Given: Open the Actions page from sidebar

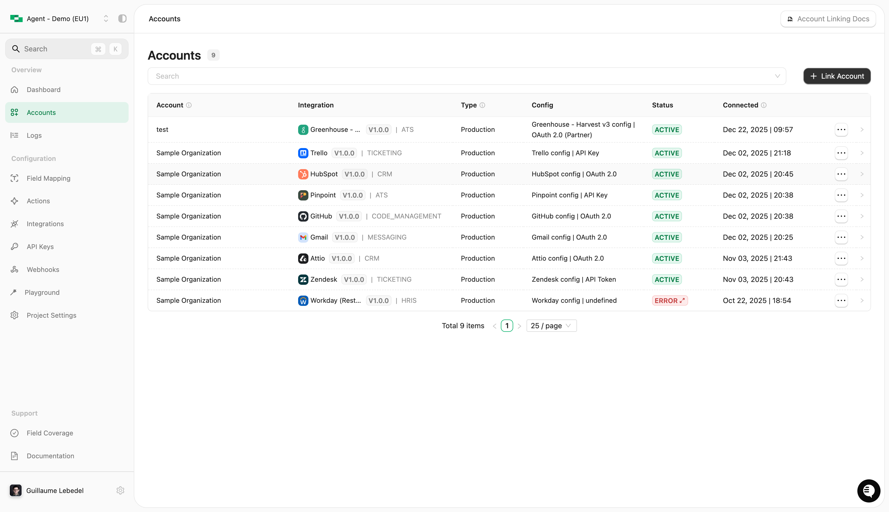Looking at the screenshot, I should (x=38, y=201).
